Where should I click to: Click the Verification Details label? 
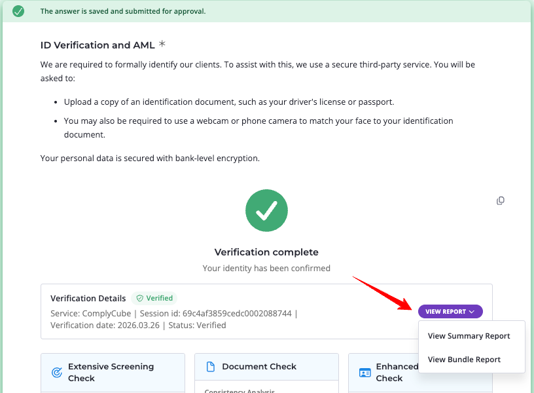coord(88,298)
